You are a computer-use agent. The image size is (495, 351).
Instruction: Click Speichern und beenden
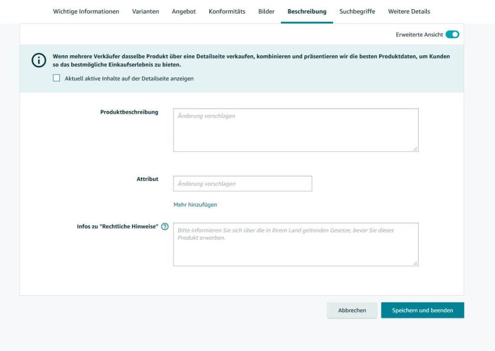click(422, 310)
